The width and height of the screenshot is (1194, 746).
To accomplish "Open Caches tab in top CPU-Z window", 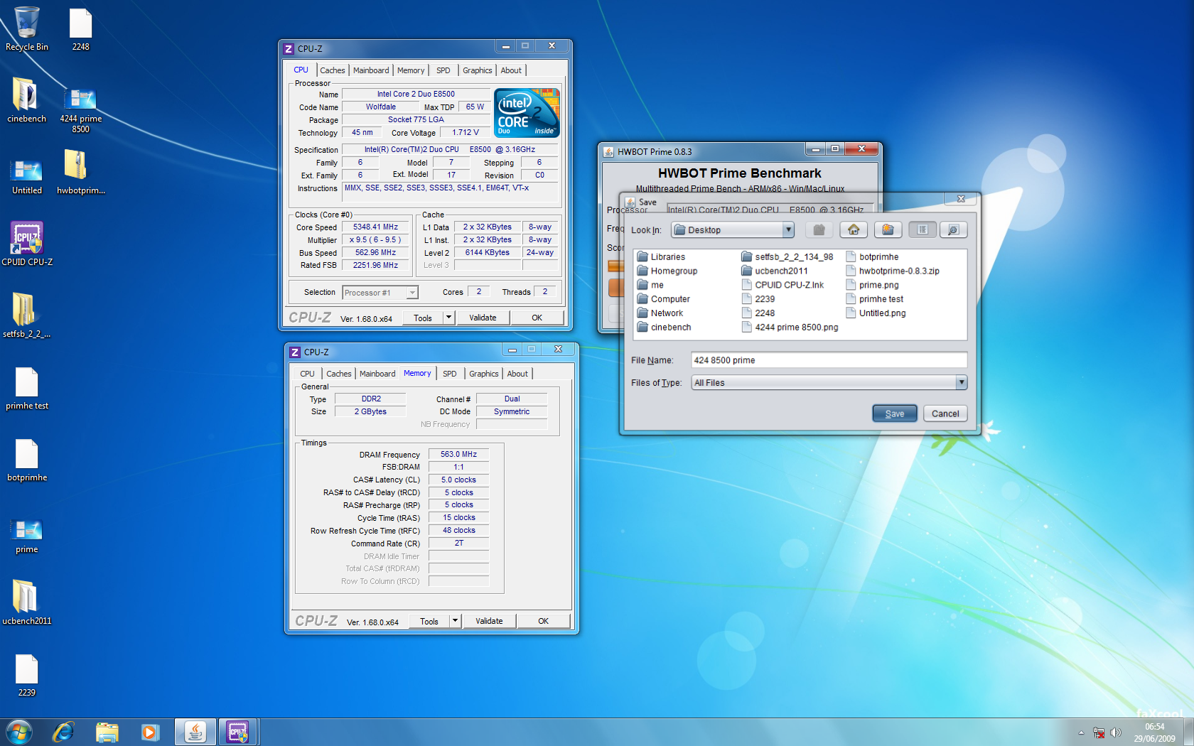I will coord(332,70).
